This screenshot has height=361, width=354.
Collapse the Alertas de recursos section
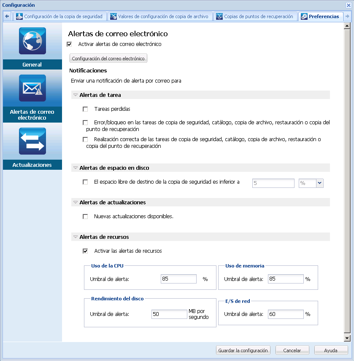pos(76,237)
